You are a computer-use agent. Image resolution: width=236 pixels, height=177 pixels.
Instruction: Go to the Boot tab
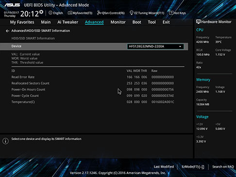(137, 22)
